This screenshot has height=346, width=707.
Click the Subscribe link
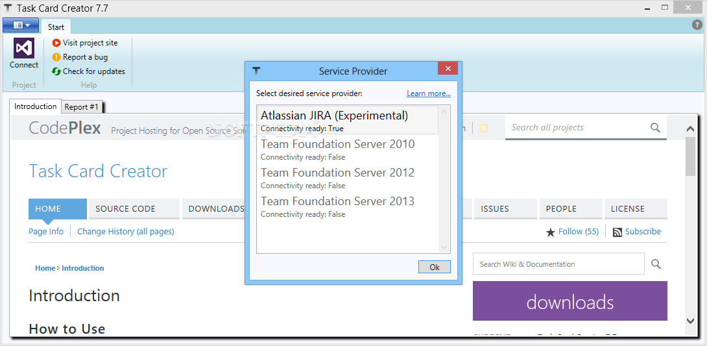(x=643, y=231)
